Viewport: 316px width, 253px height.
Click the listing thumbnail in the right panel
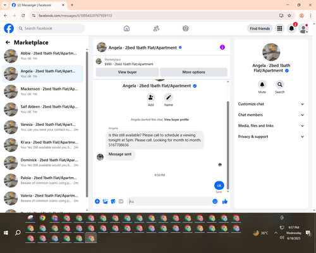(x=271, y=52)
